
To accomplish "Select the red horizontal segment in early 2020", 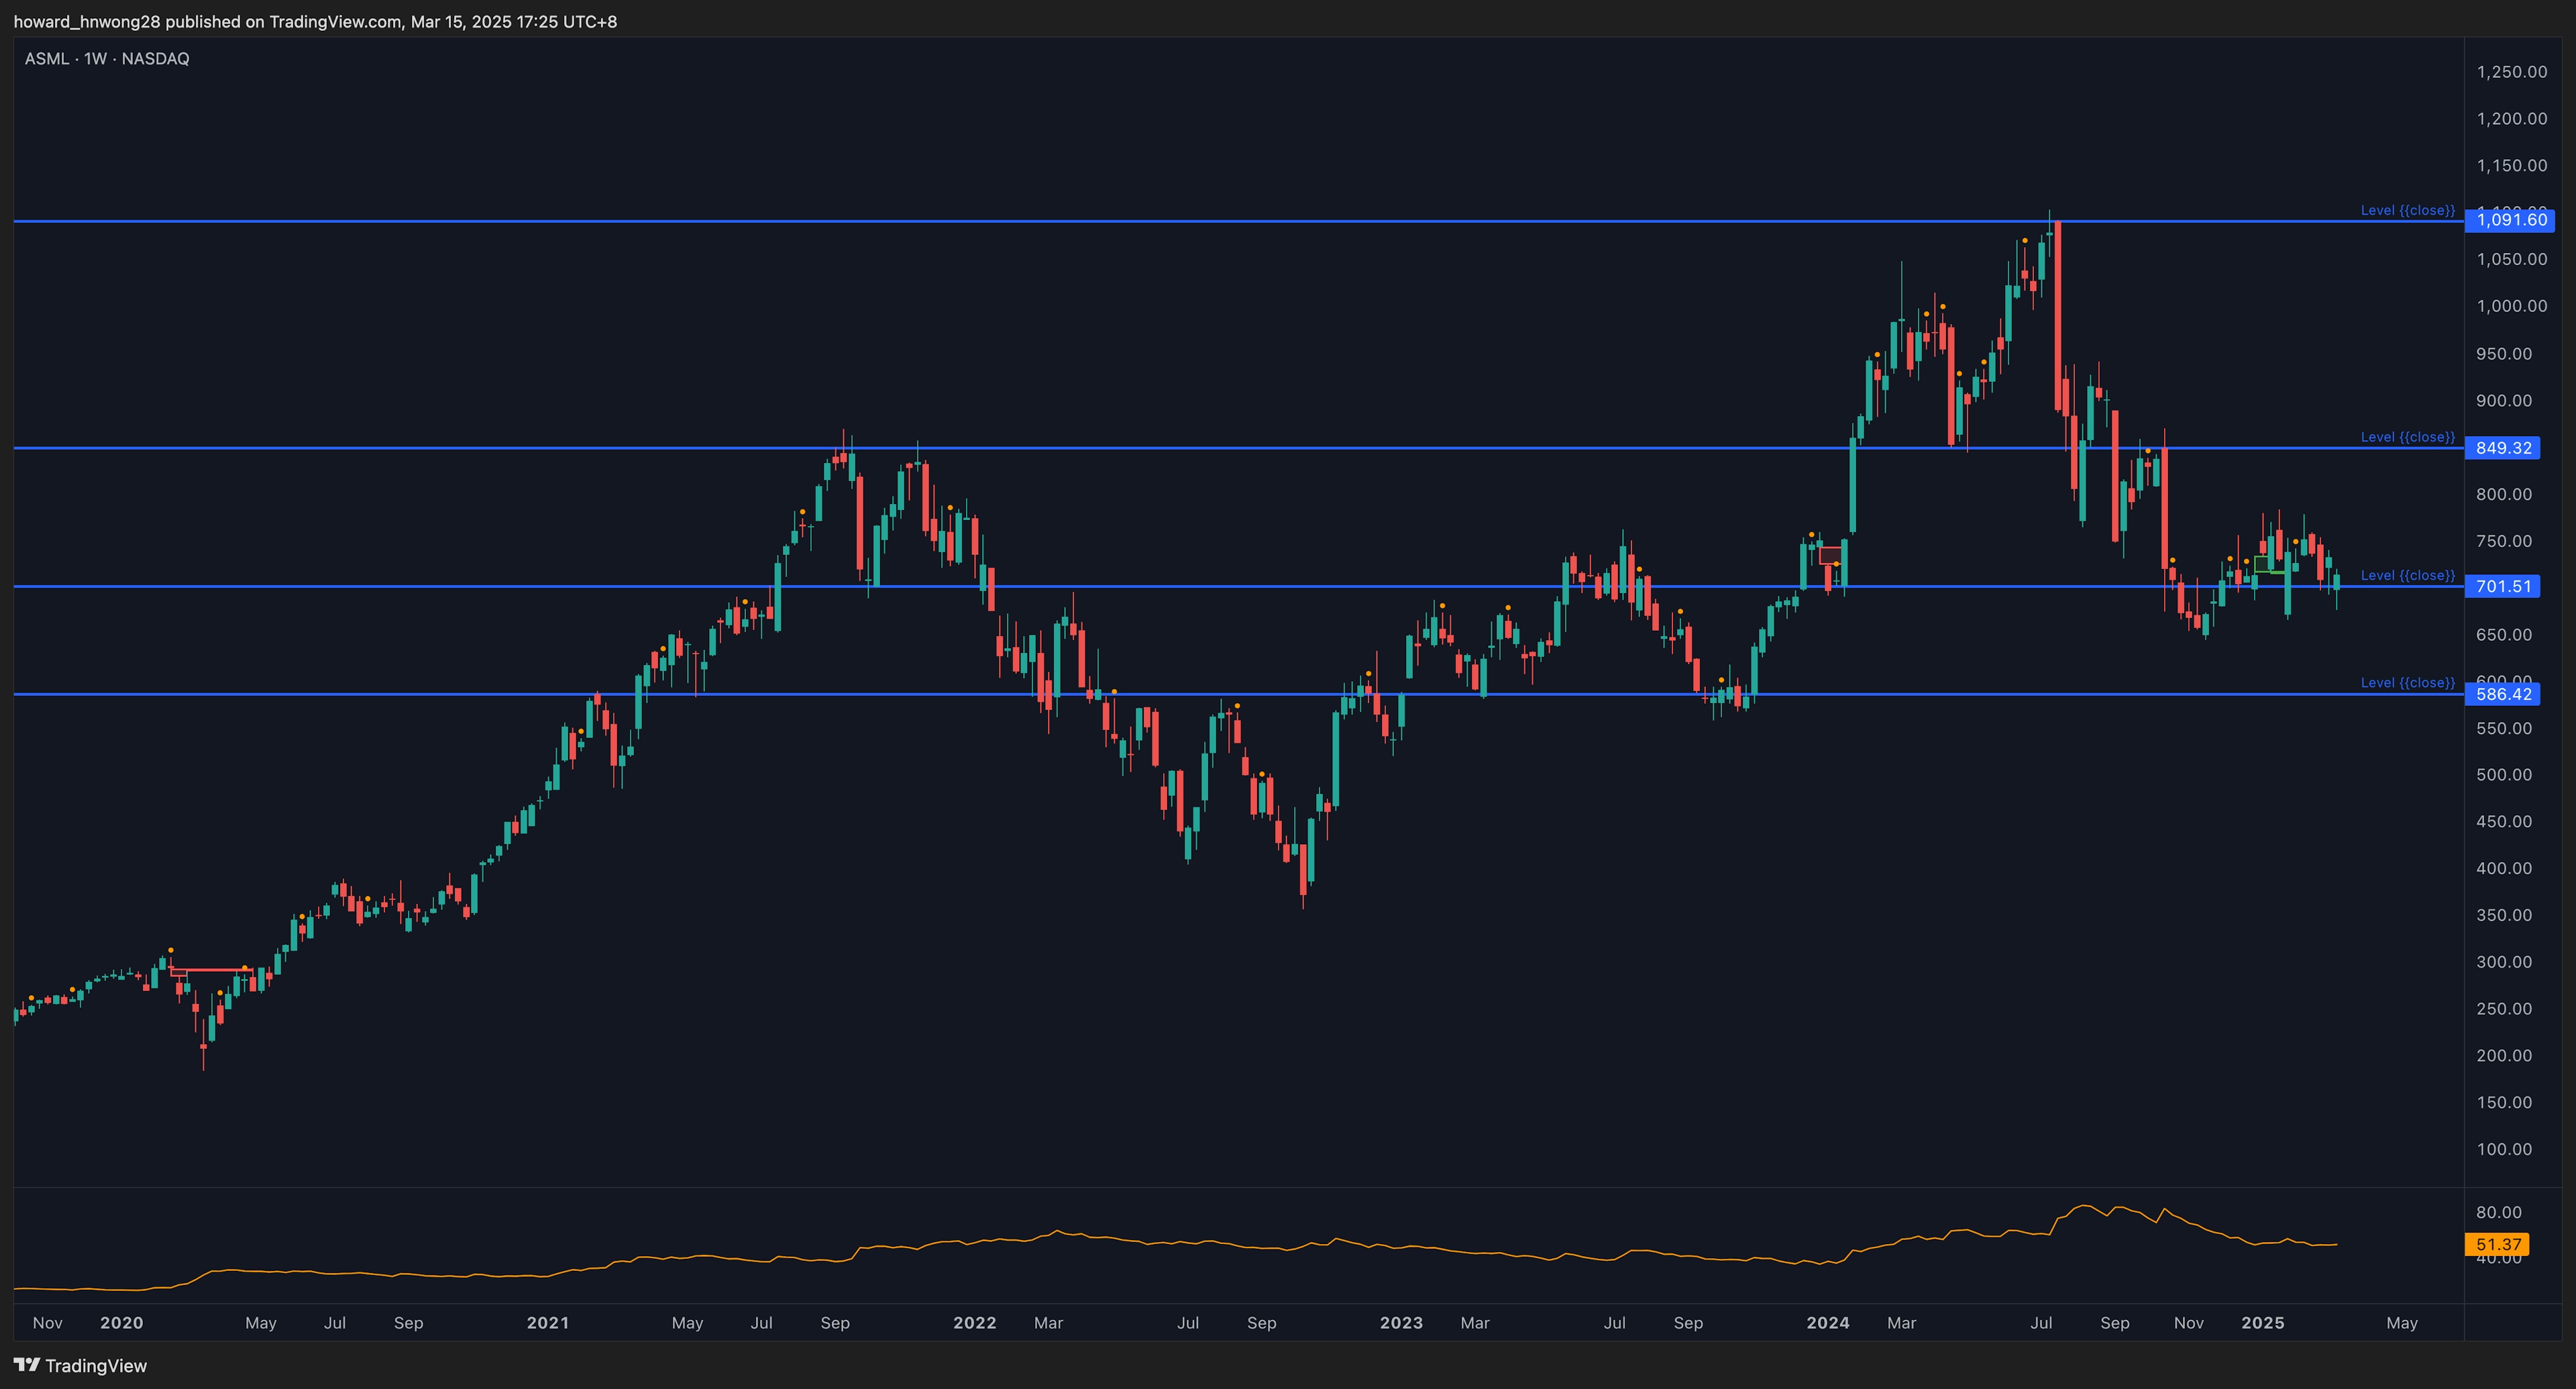I will (210, 970).
